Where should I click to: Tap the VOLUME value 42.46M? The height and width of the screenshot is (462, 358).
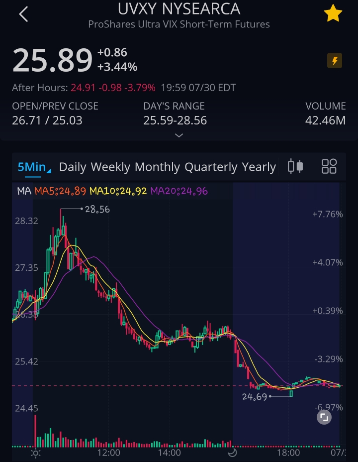pyautogui.click(x=325, y=120)
